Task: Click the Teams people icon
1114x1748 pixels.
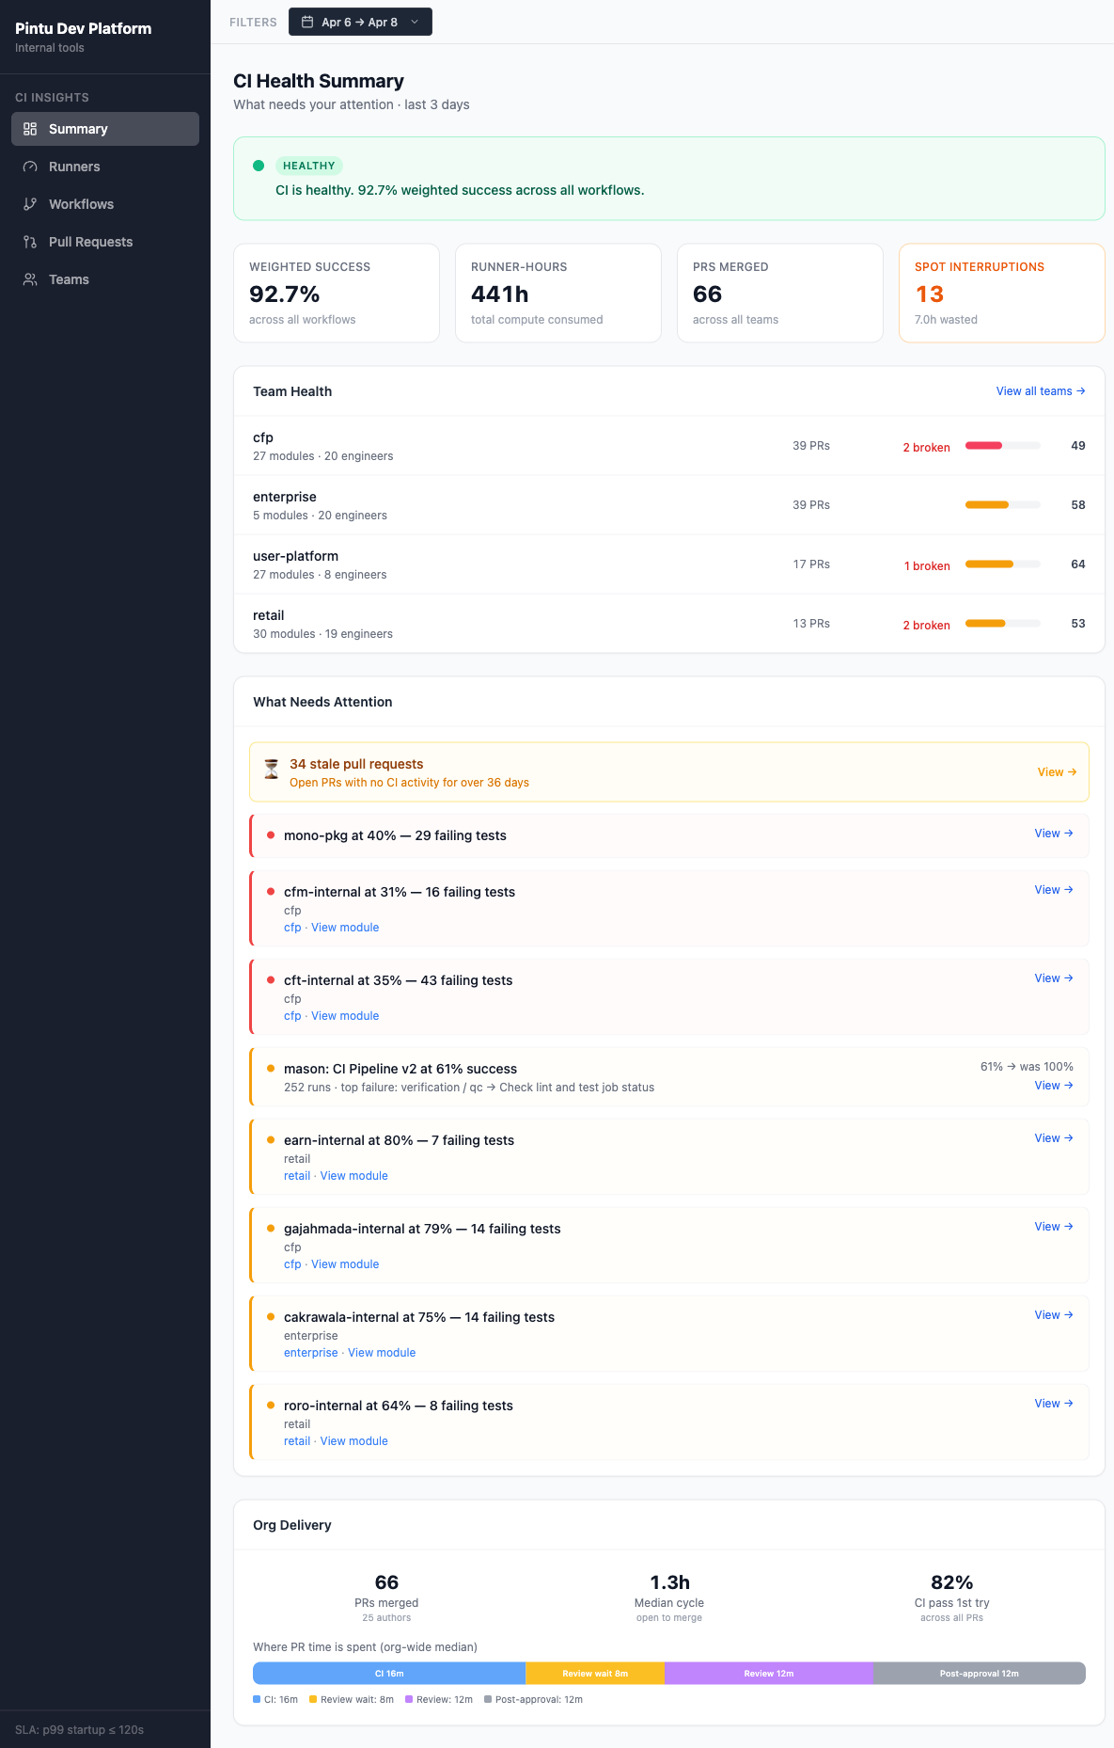Action: click(30, 279)
